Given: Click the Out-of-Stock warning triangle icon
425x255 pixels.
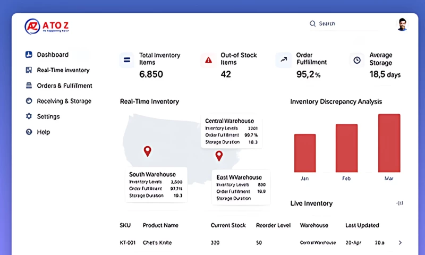Looking at the screenshot, I should click(x=208, y=60).
